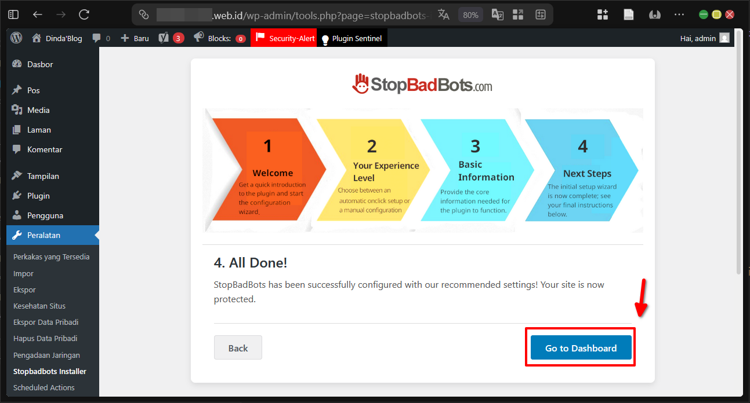Screen dimensions: 750x403
Task: Open the Yoast SEO notifications icon
Action: 164,38
